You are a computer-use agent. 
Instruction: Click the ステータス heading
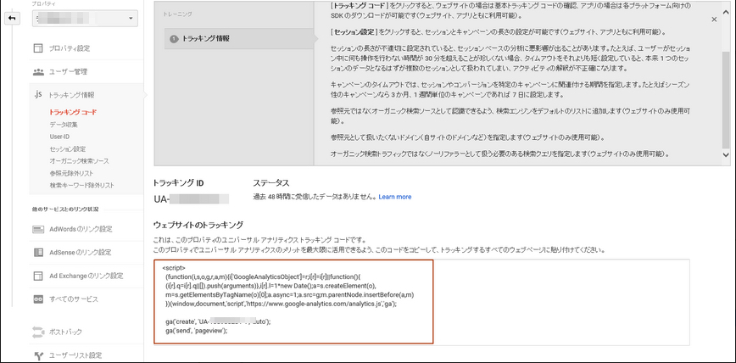pos(271,182)
